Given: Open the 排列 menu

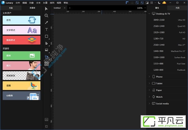Looking at the screenshot, I should (x=52, y=3).
